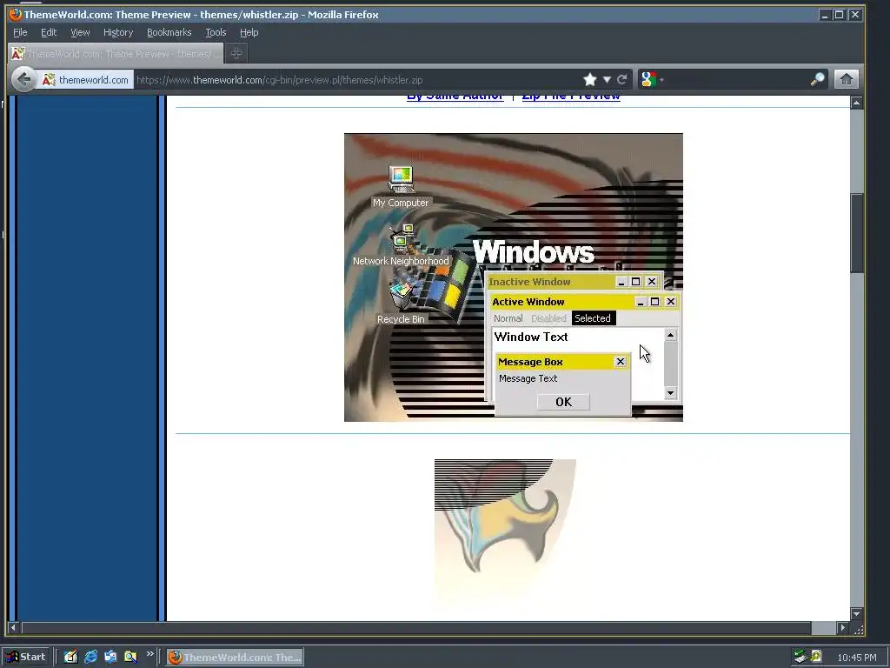
Task: Click the Network Neighborhood icon in preview
Action: click(x=401, y=245)
